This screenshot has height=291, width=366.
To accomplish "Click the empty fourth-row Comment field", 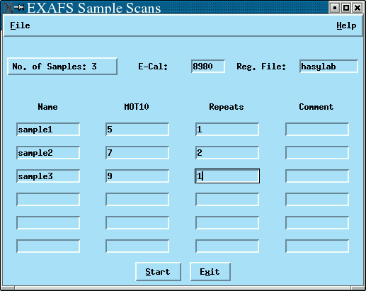I will tap(317, 200).
